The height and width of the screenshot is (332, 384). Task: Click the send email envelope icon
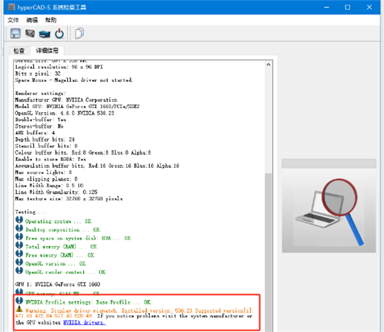point(29,33)
